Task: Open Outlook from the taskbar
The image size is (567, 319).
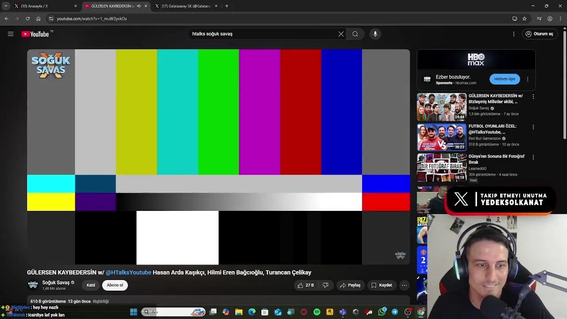Action: (278, 312)
